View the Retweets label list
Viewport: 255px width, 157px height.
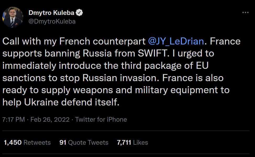point(37,143)
